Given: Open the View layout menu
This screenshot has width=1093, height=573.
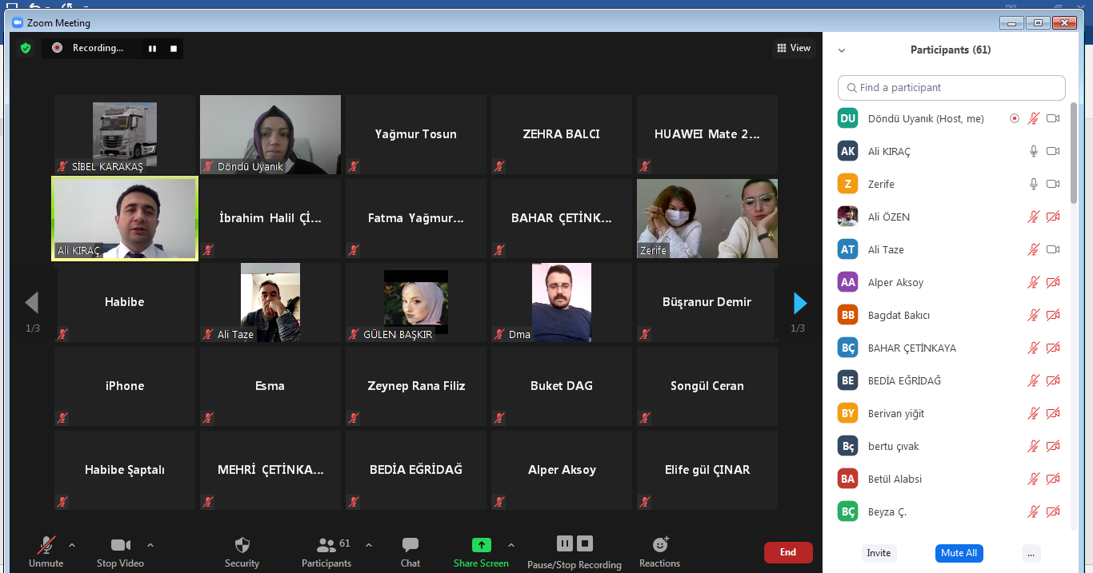Looking at the screenshot, I should point(794,48).
